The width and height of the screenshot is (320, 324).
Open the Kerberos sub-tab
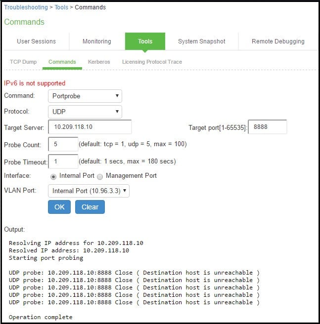tap(99, 62)
